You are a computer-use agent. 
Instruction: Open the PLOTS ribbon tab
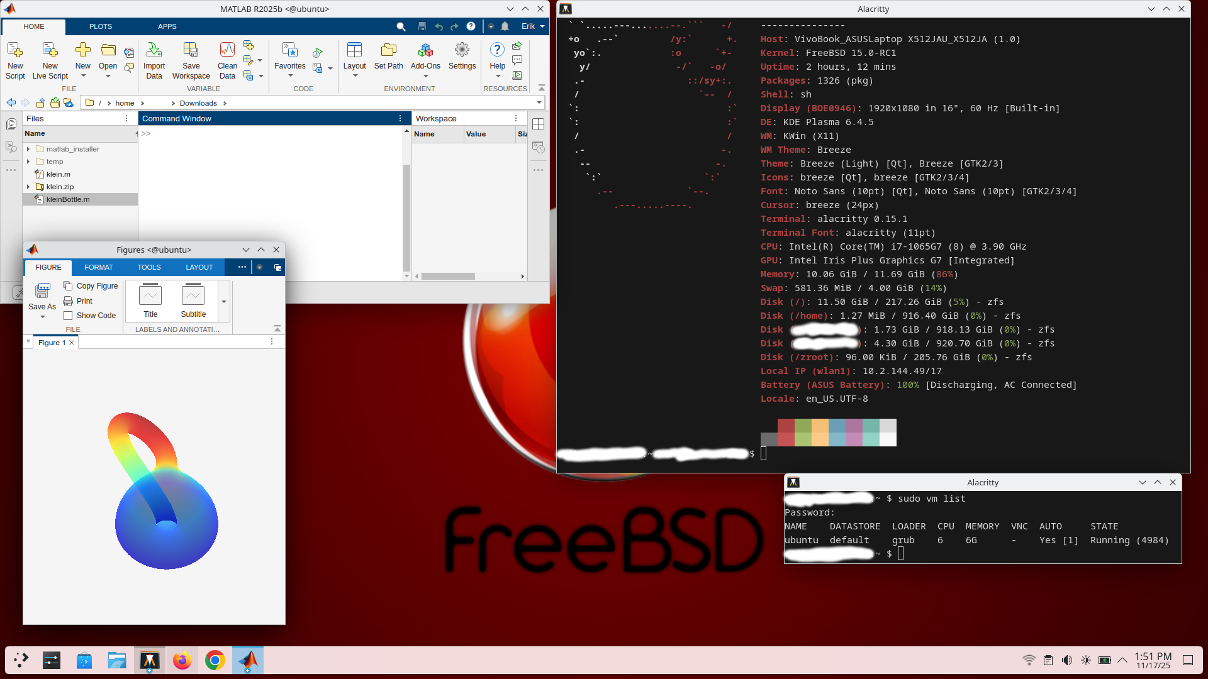click(x=101, y=26)
